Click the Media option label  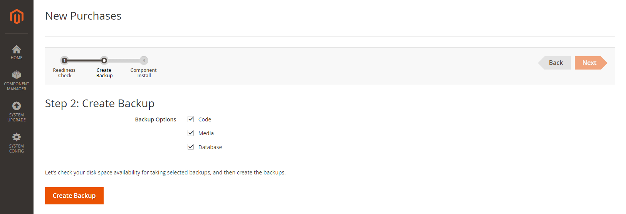206,133
